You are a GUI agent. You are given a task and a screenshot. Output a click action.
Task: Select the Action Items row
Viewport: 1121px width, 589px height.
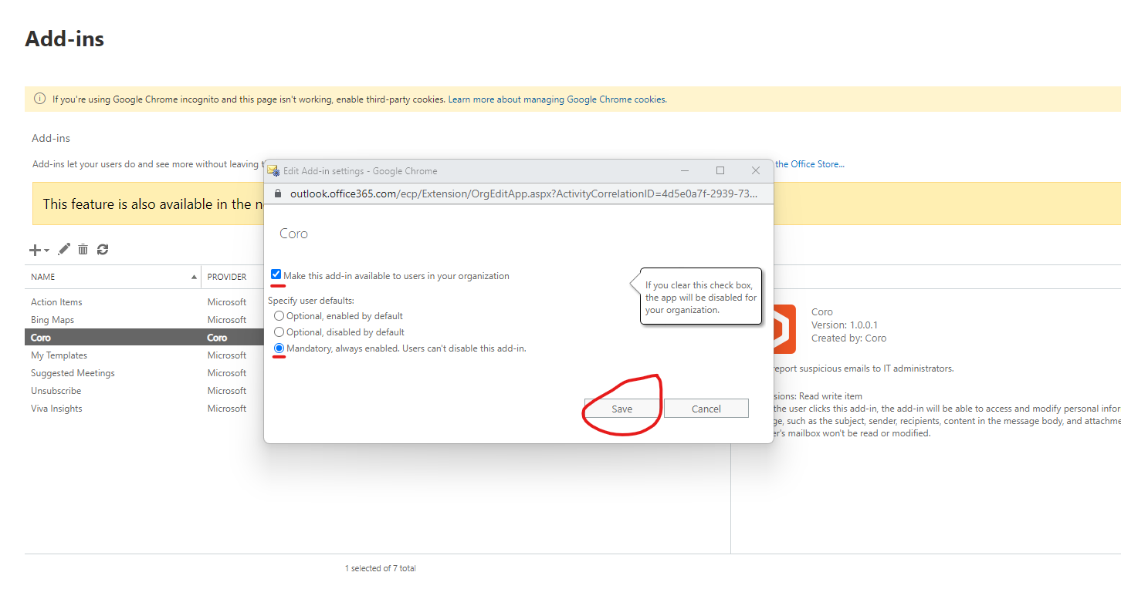145,302
